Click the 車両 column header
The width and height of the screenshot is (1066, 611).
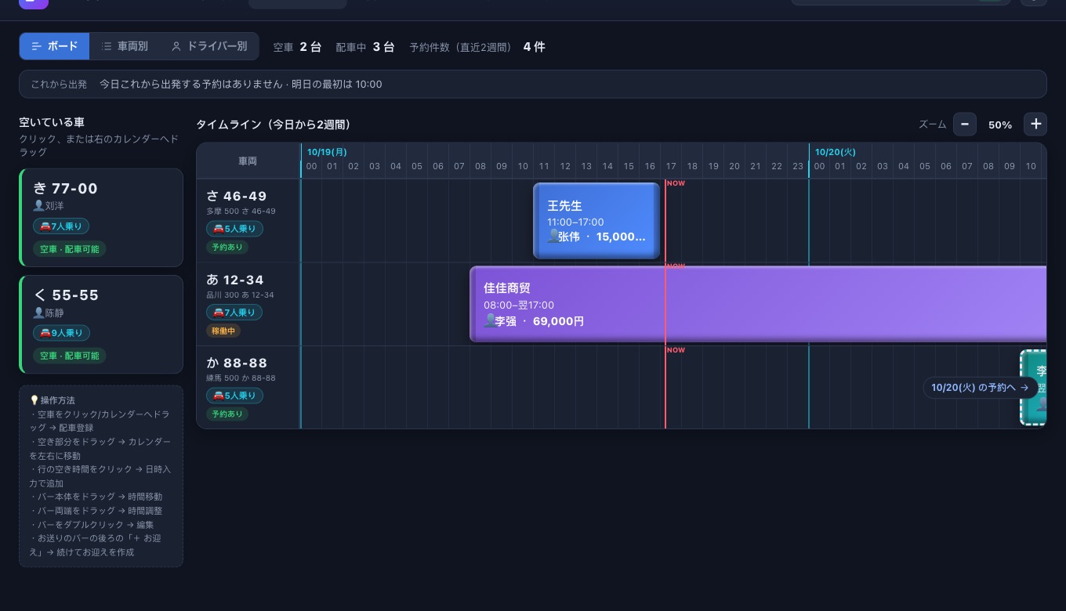pyautogui.click(x=248, y=161)
